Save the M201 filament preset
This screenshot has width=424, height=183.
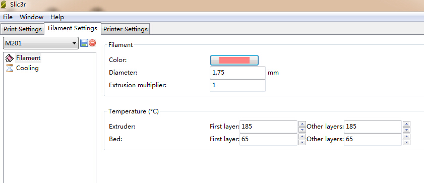pyautogui.click(x=84, y=43)
